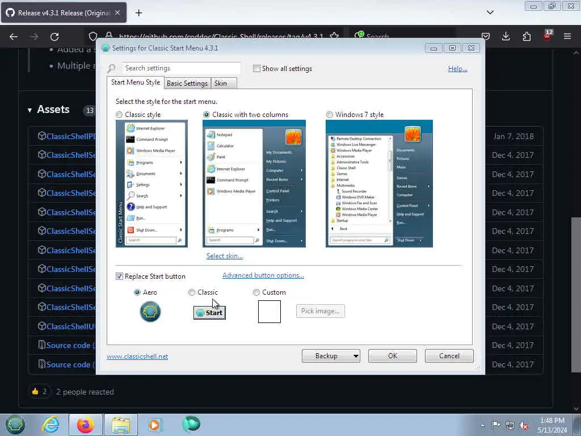The image size is (581, 436).
Task: Click the muted volume tray icon
Action: coord(524,425)
